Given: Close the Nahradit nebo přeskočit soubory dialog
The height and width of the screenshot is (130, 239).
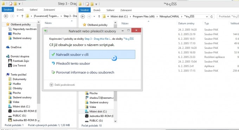Looking at the screenshot, I should 136,30.
